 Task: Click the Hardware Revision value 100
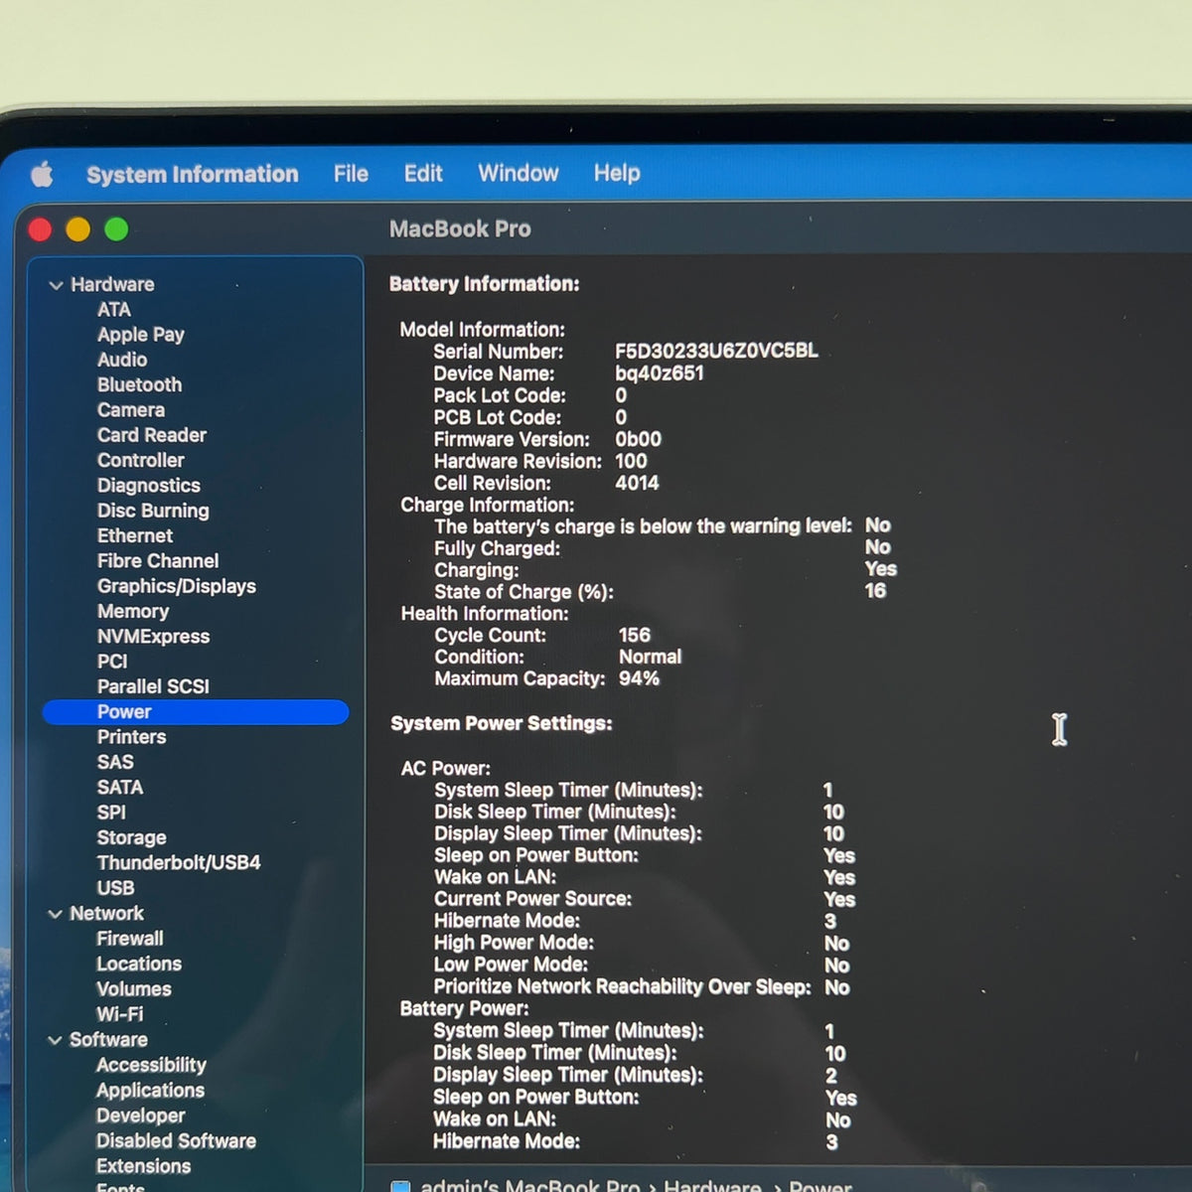tap(631, 461)
